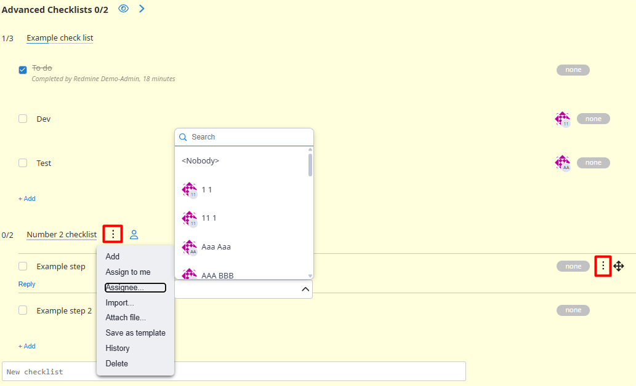Screen dimensions: 636x386
Task: Click the assignee avatar on the Test row
Action: click(x=562, y=163)
